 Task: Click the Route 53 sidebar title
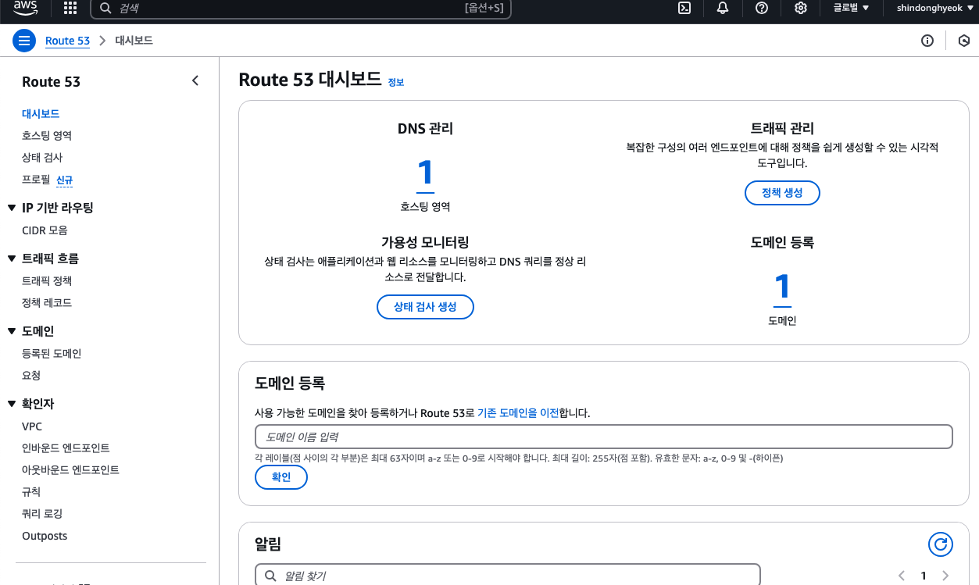pos(51,82)
